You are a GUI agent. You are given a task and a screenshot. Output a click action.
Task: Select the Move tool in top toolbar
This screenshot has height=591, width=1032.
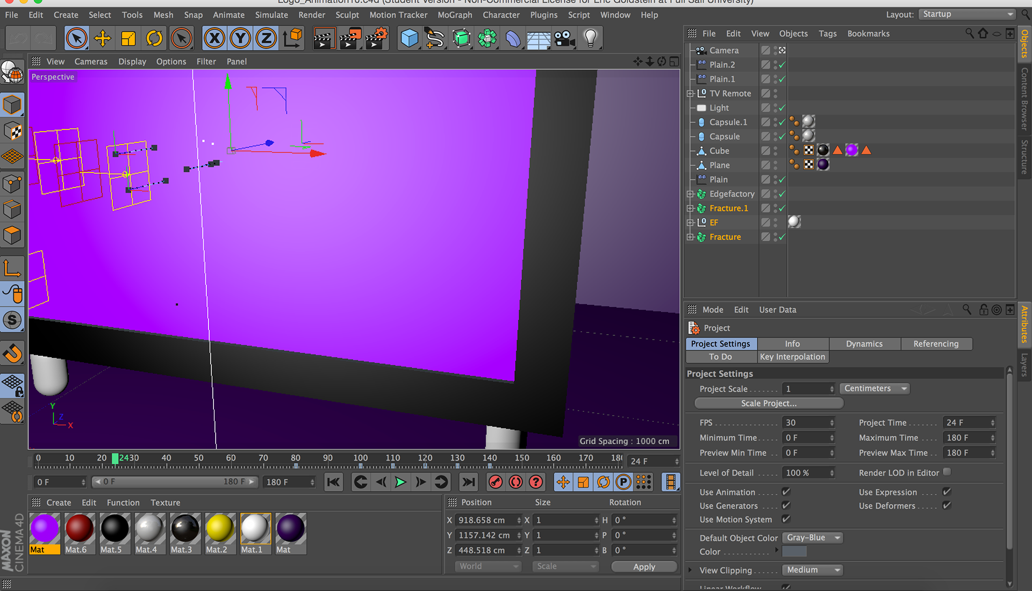(x=102, y=38)
